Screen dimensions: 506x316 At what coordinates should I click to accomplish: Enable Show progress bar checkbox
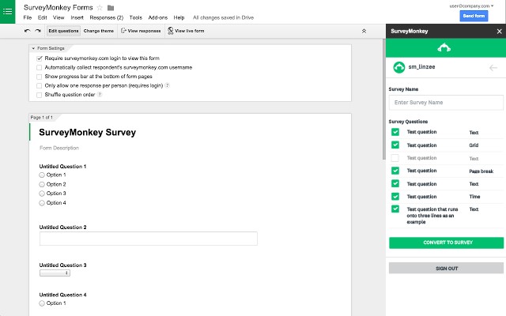(x=40, y=77)
